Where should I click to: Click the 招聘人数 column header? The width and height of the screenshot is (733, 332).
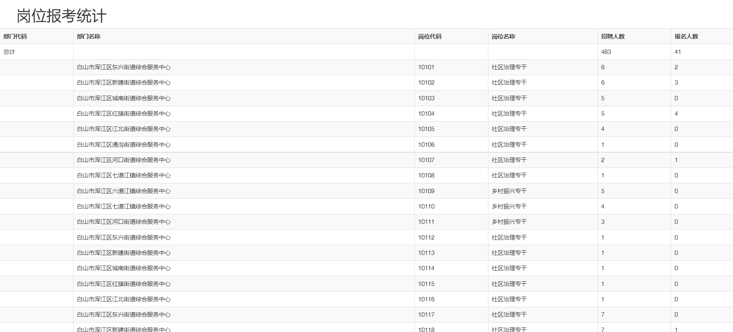point(612,37)
